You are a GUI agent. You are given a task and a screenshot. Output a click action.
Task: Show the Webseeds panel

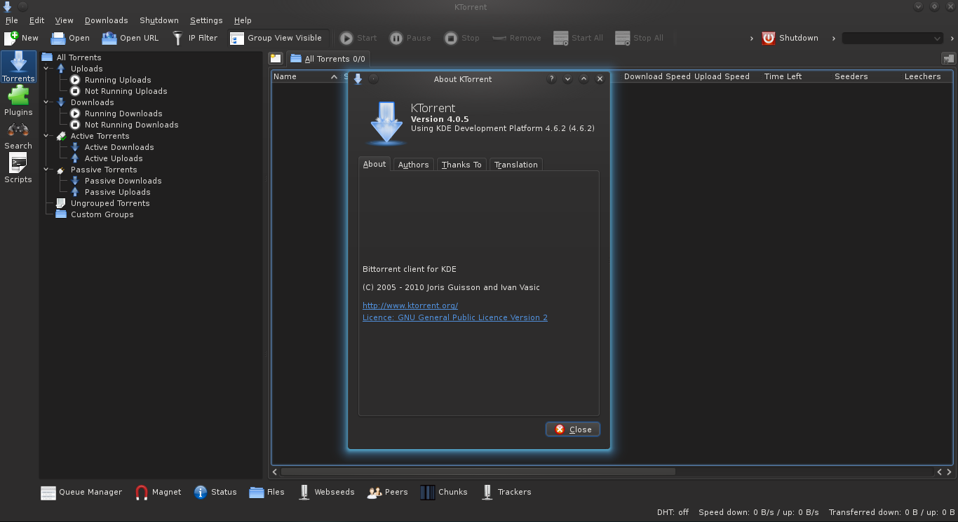[327, 492]
